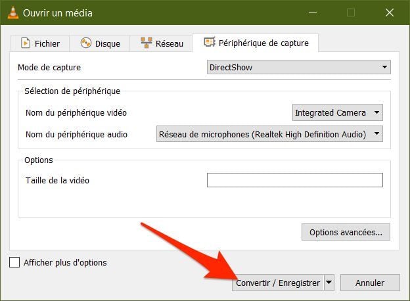
Task: Click the VLC cone icon in title bar
Action: click(13, 12)
